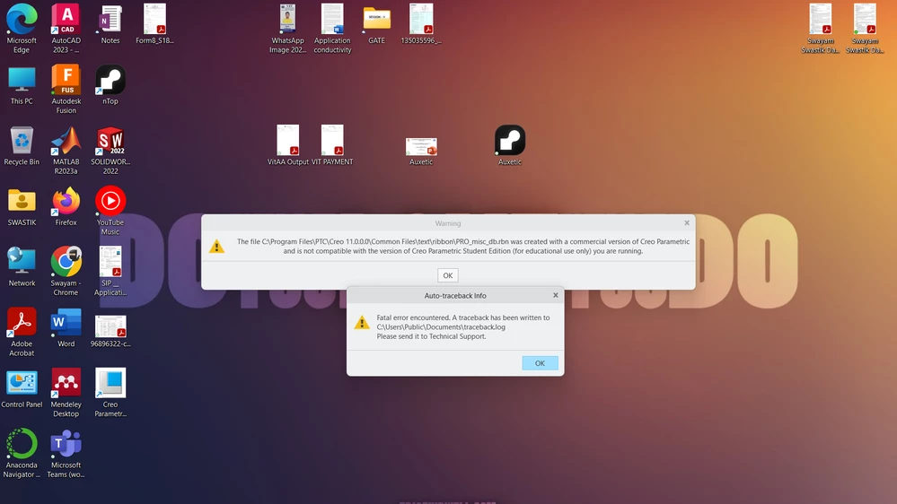This screenshot has height=504, width=897.
Task: Select the VIT PAYMENT PDF file
Action: [332, 145]
